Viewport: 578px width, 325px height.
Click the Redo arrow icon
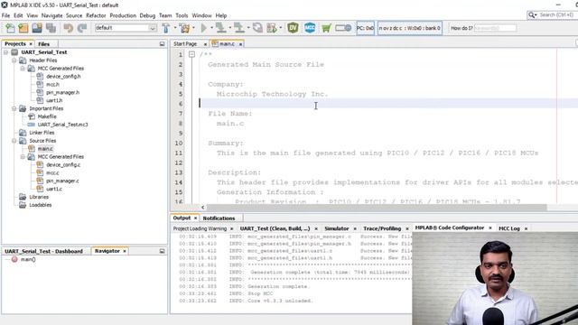[82, 28]
